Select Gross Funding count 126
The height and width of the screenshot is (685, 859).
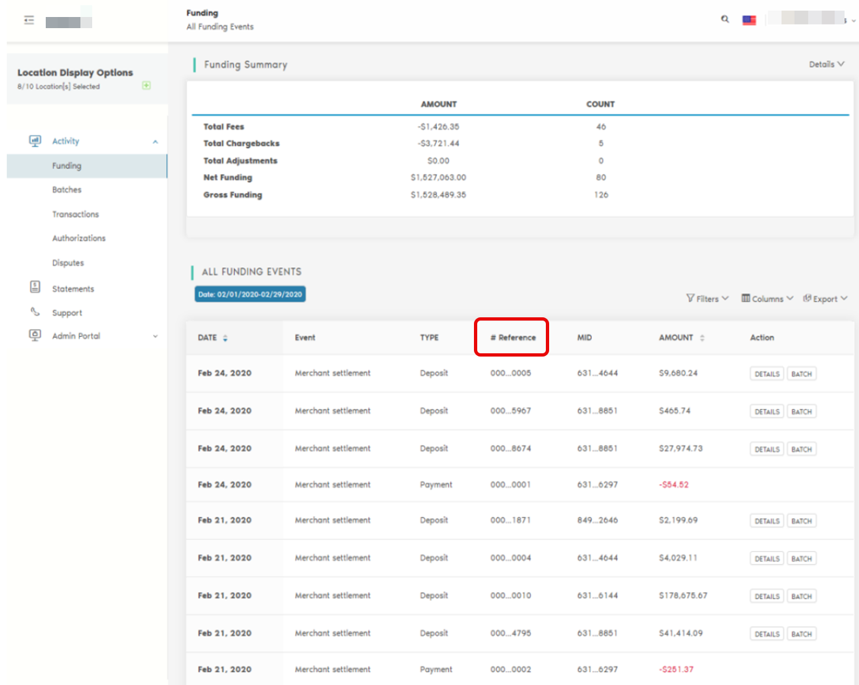pos(601,195)
